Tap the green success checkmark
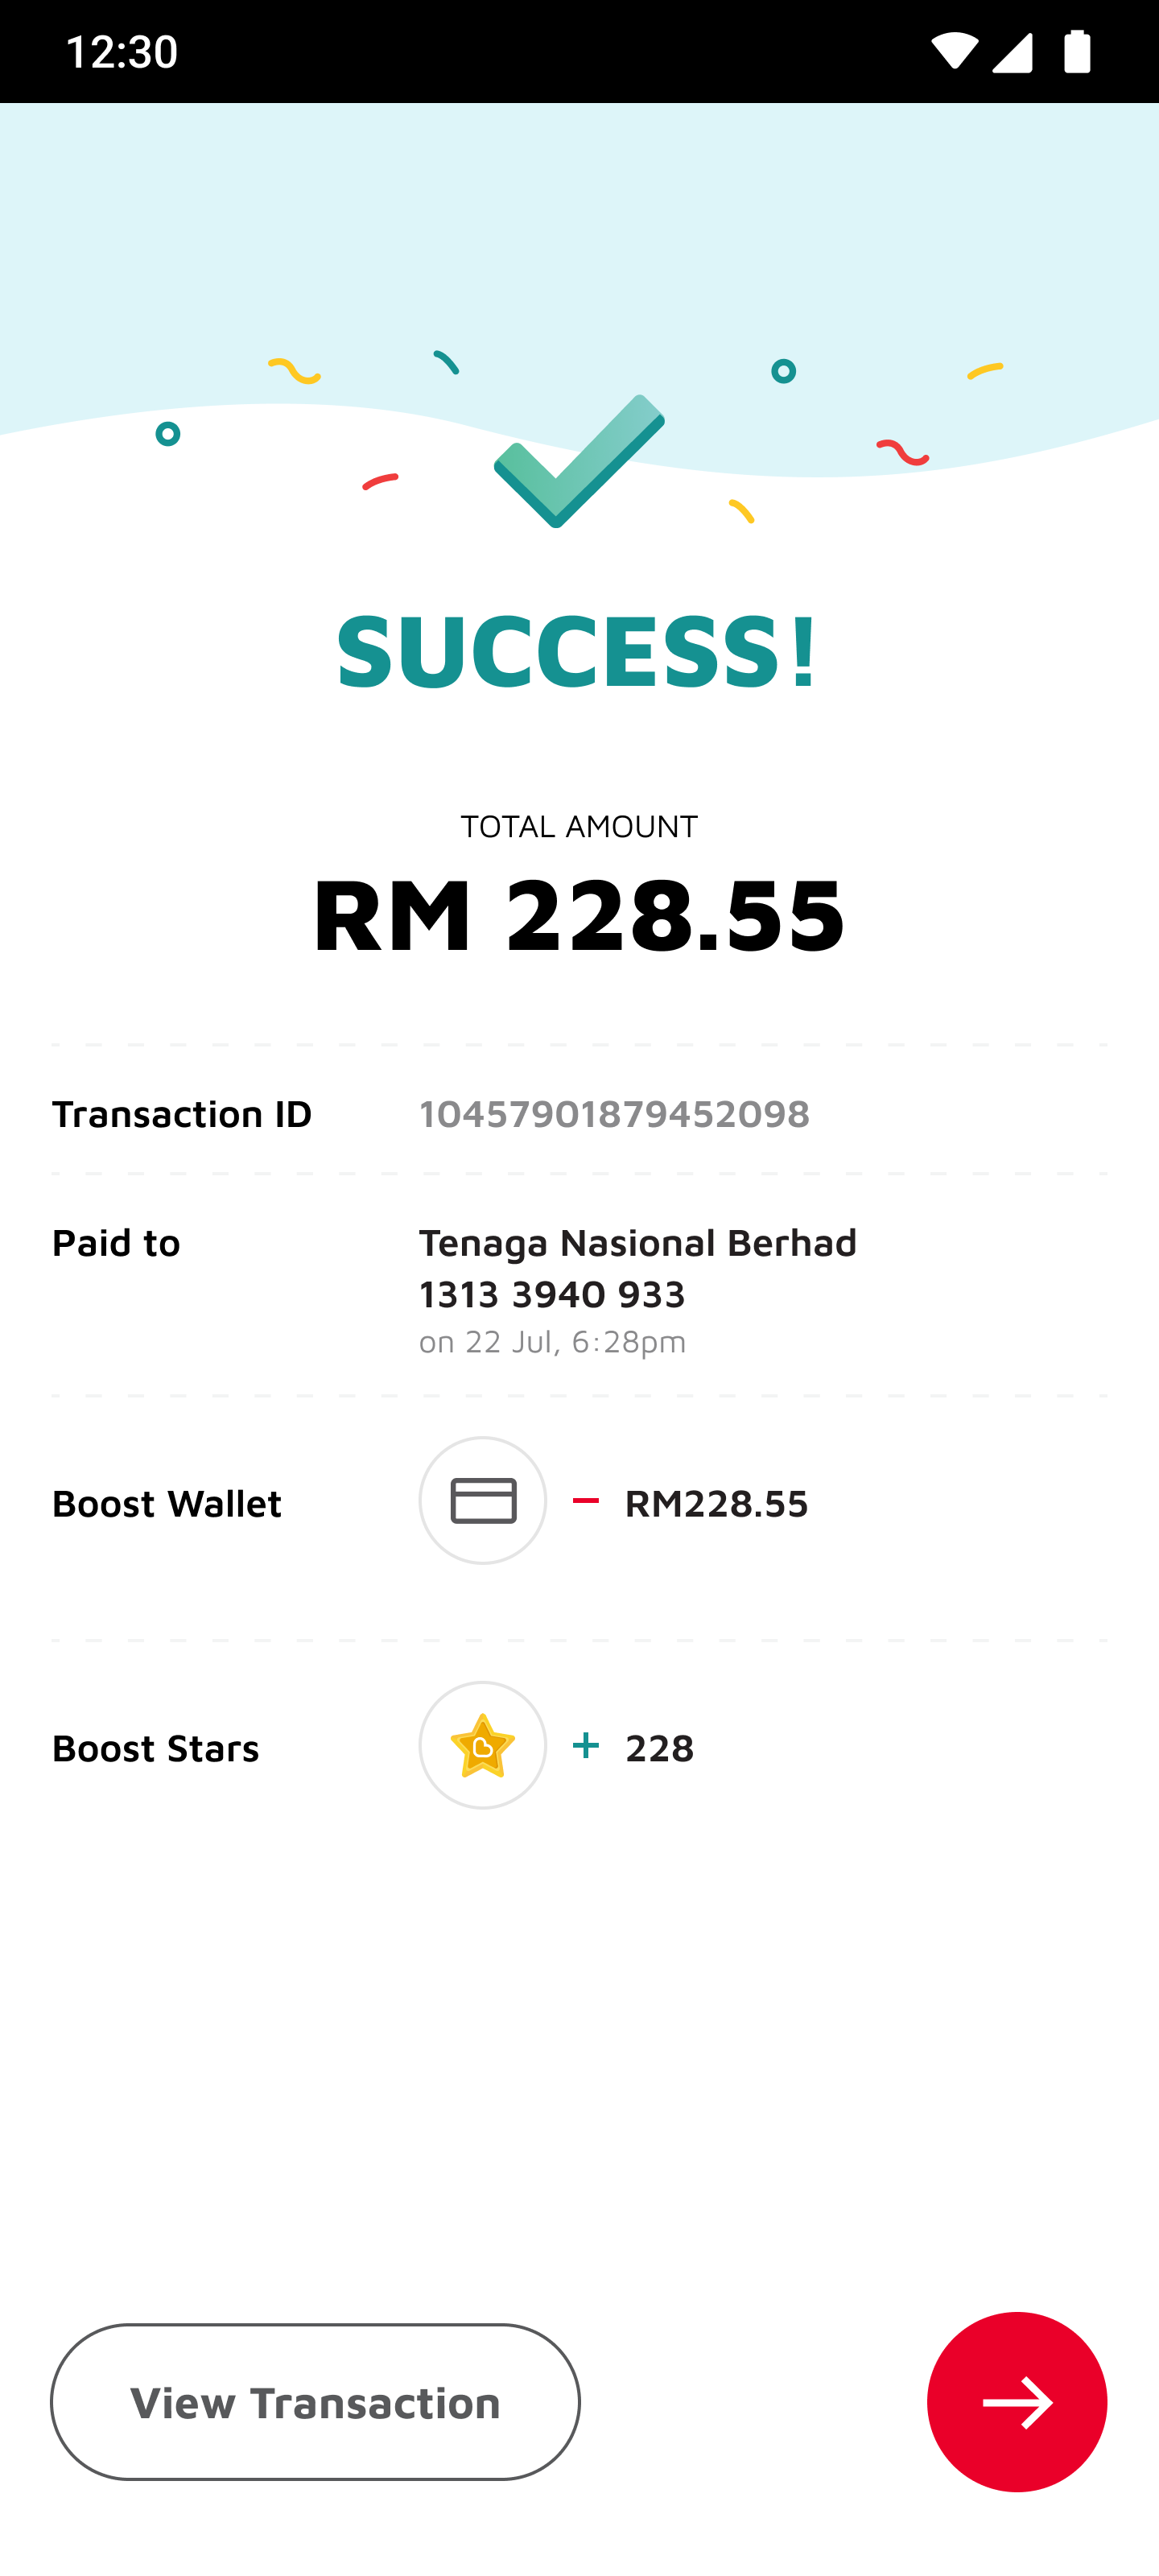This screenshot has width=1159, height=2576. [x=579, y=461]
